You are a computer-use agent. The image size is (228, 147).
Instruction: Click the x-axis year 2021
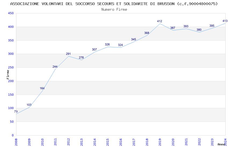(186, 142)
